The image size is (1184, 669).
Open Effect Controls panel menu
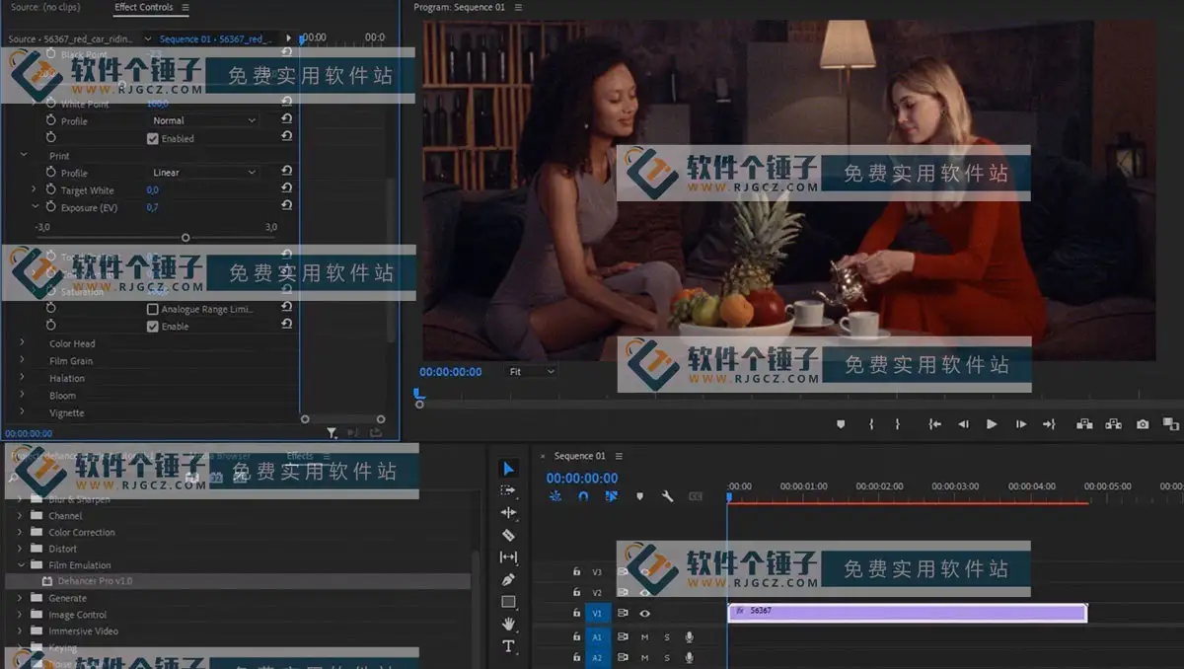[x=185, y=8]
